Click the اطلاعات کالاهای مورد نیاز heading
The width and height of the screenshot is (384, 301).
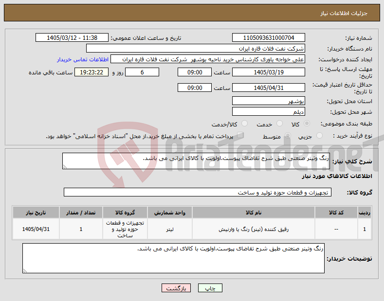tap(337, 176)
